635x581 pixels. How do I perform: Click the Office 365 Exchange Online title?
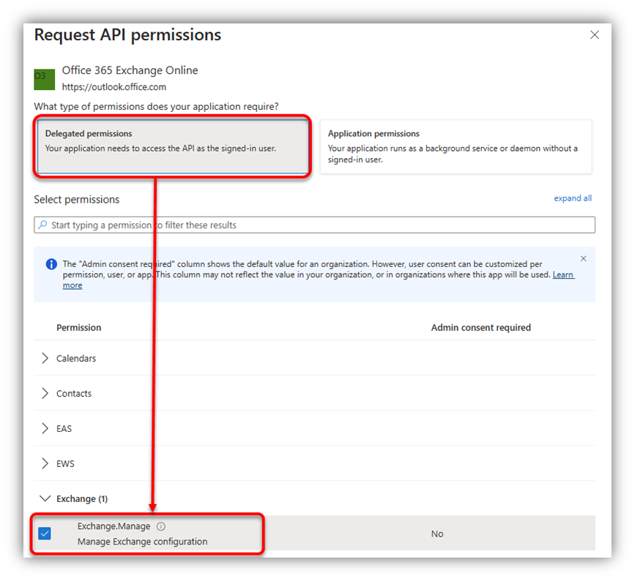130,70
